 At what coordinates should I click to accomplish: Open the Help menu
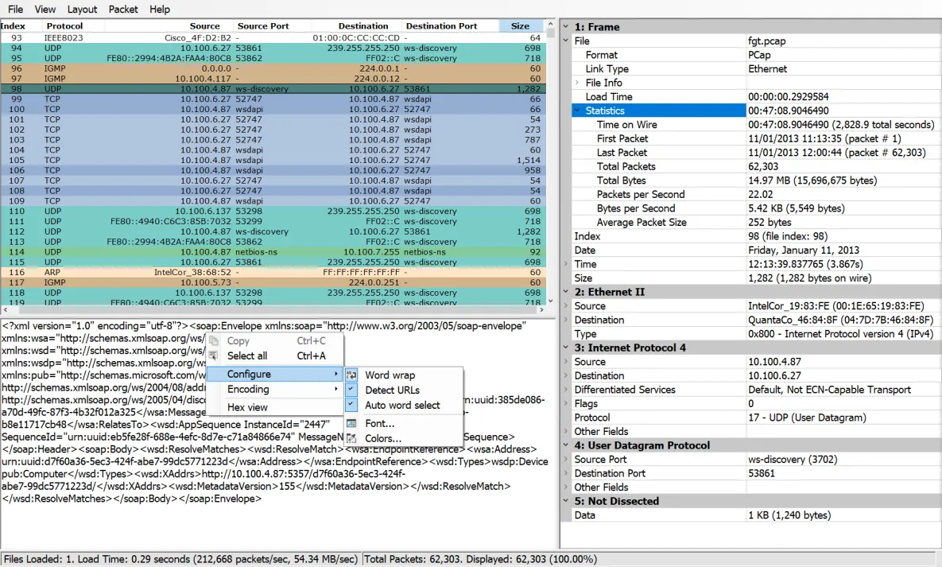click(160, 9)
